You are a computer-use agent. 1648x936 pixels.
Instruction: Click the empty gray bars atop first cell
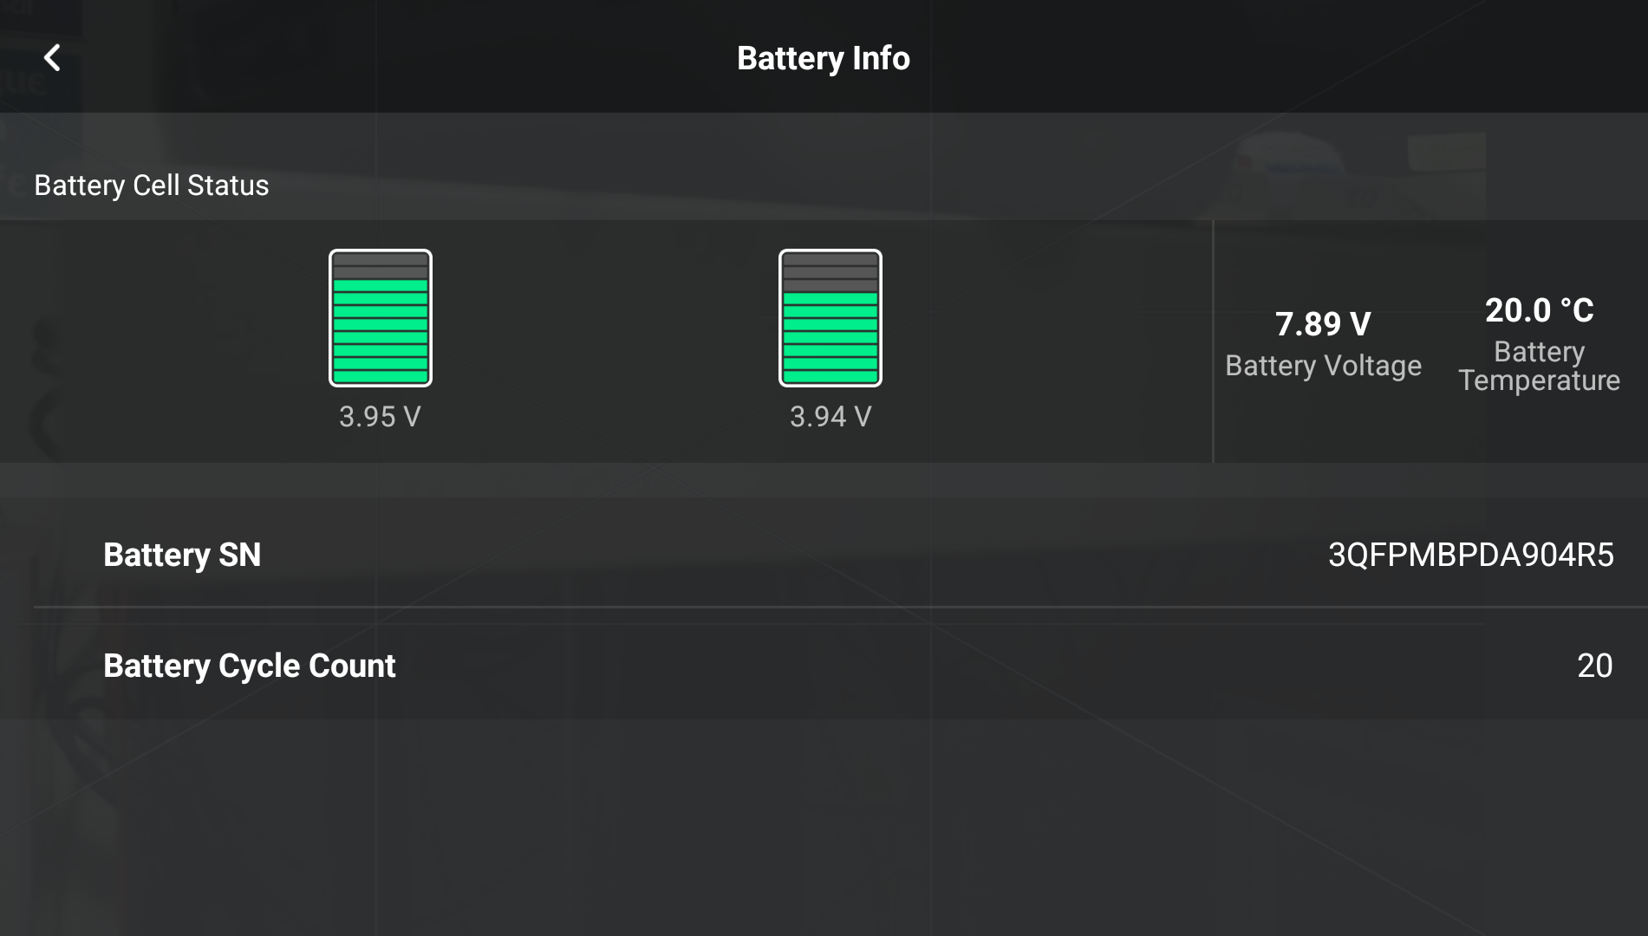(x=380, y=265)
